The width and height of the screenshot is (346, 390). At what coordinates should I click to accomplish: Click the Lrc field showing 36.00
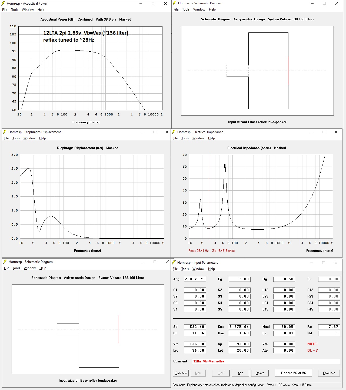195,351
